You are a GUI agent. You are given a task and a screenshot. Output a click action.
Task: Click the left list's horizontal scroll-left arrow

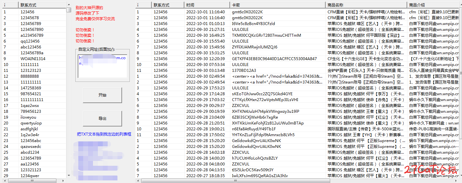point(5,180)
